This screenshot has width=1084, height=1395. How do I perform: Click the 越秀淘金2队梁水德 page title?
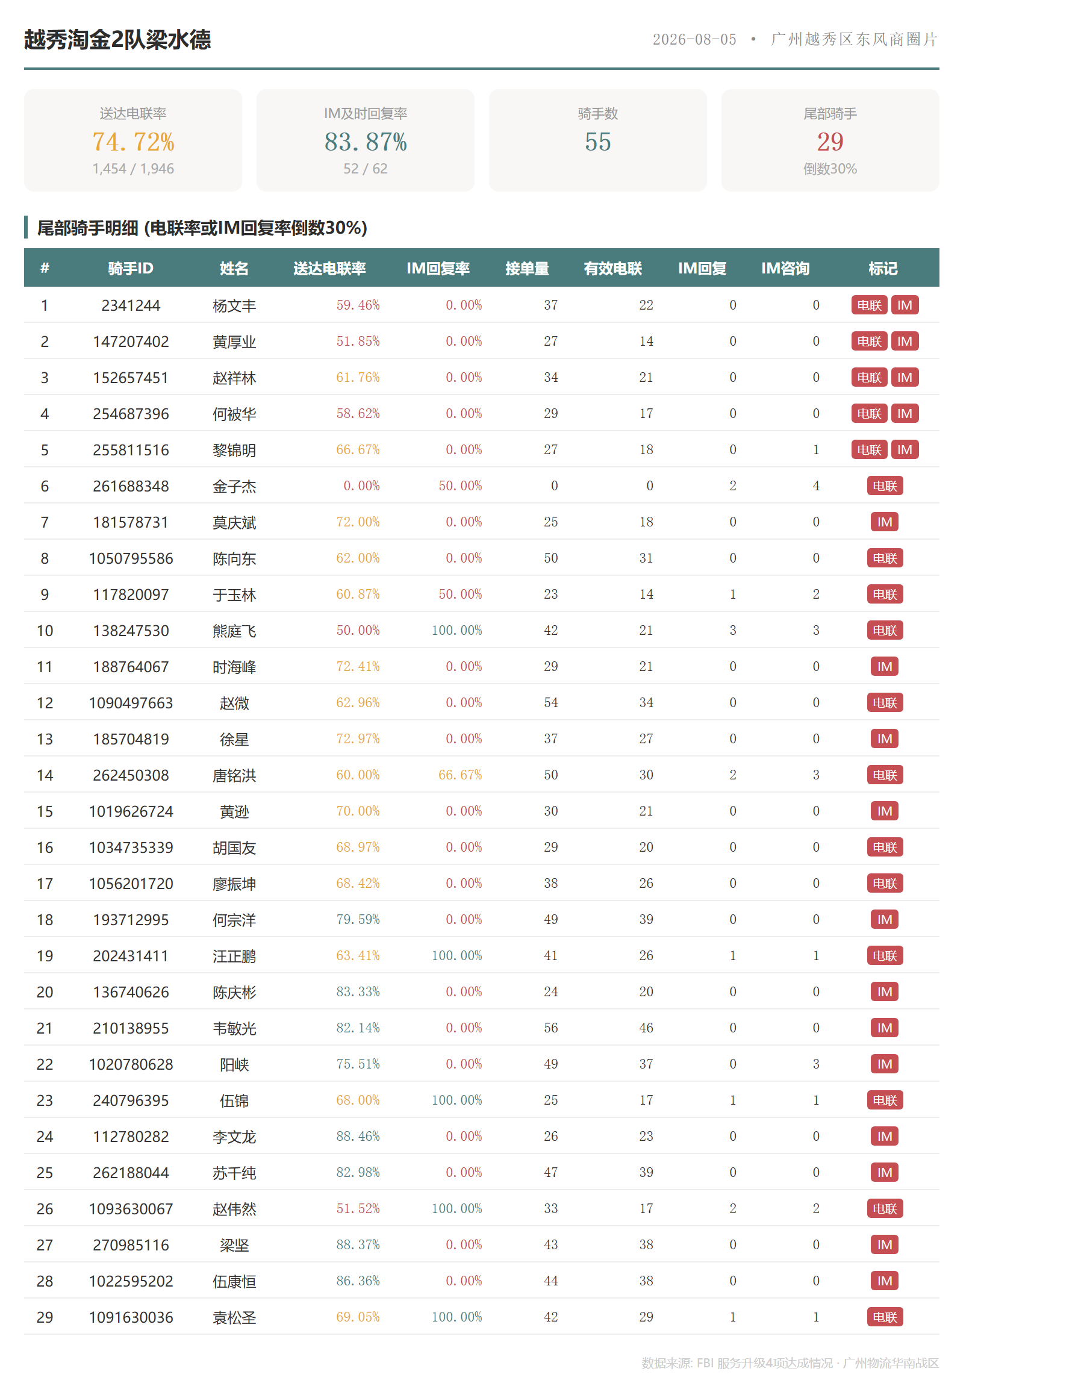pos(117,40)
